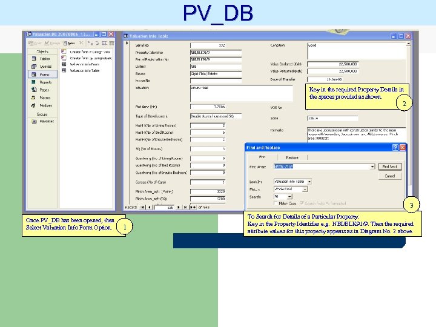Switch to List view in database toolbar
Viewport: 436px width, 327px height.
click(x=105, y=43)
